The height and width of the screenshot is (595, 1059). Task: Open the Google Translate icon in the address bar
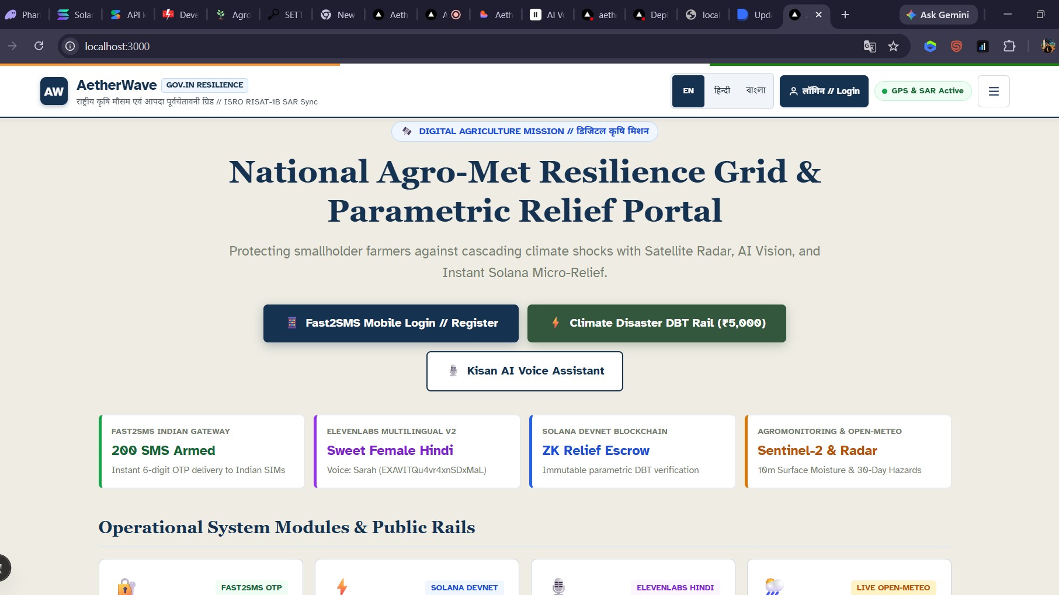870,46
